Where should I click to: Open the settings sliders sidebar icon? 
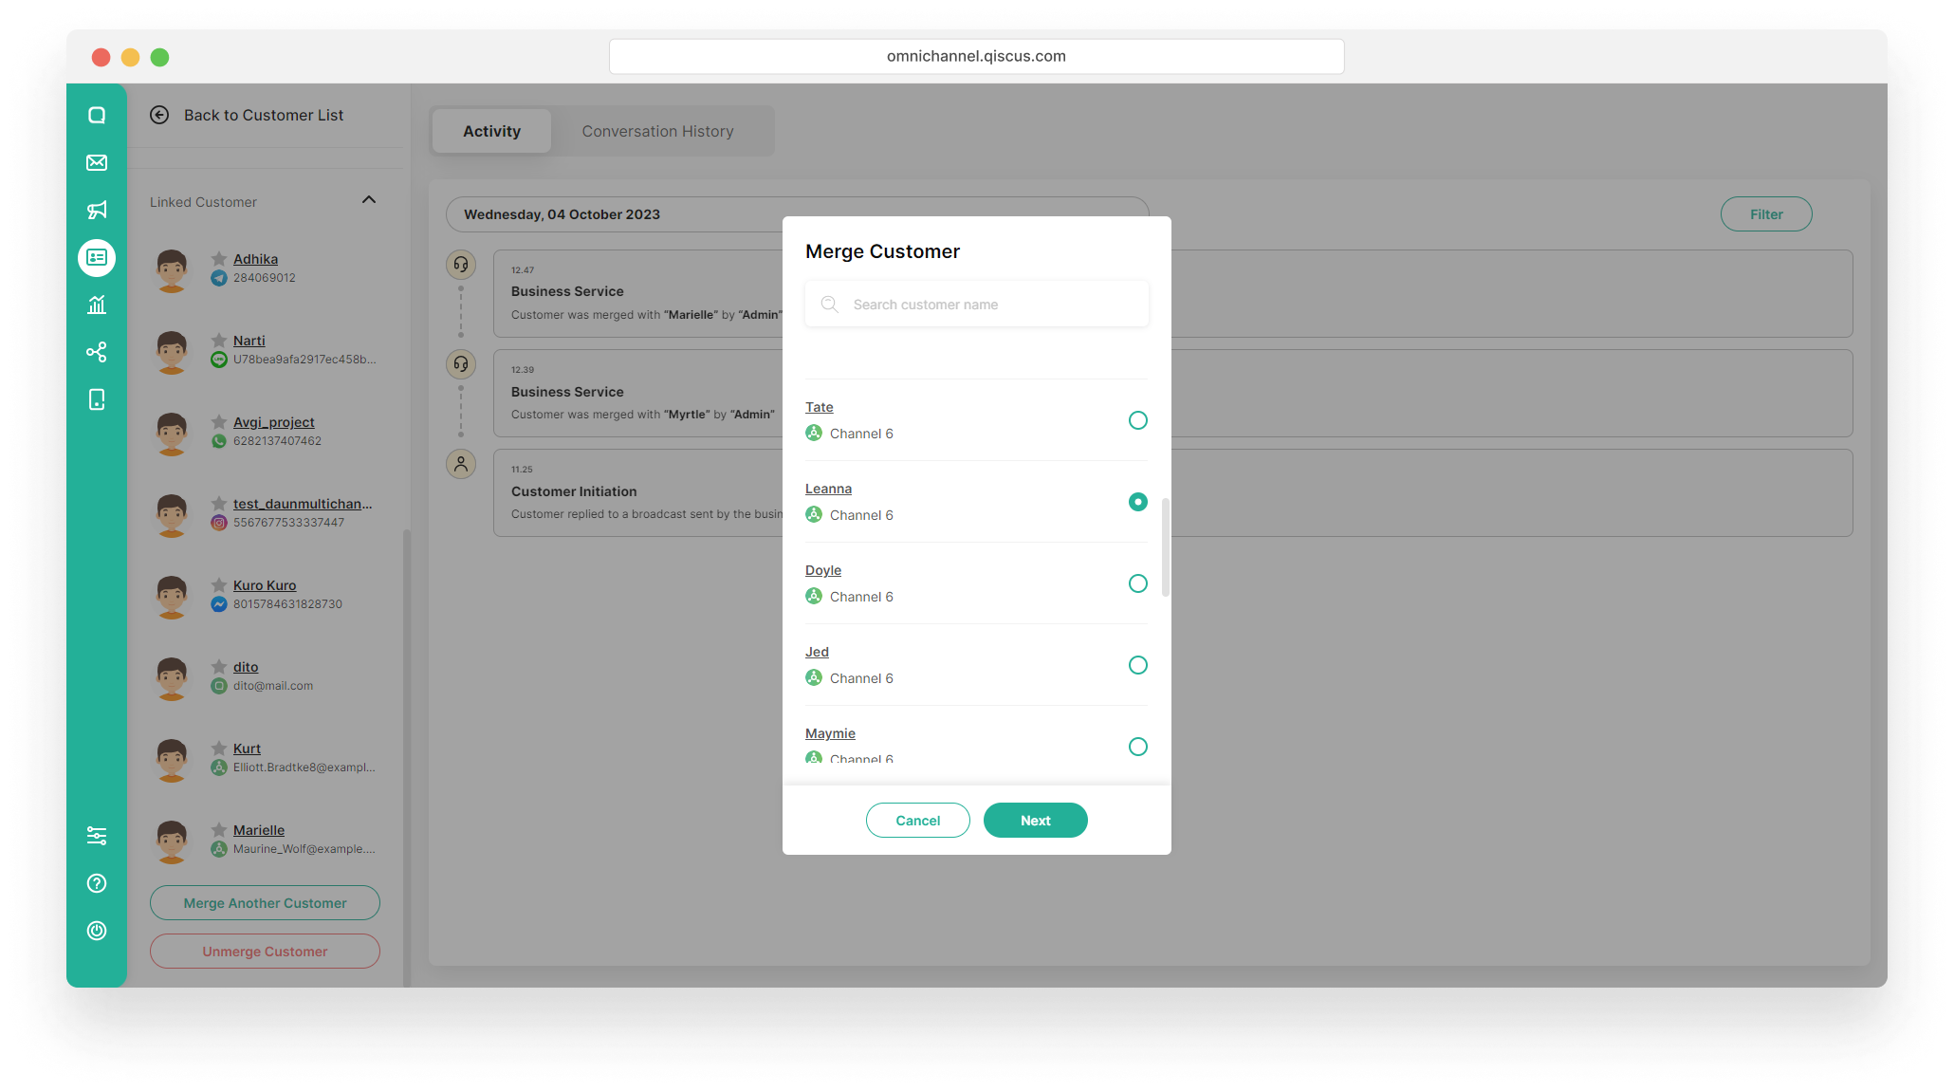click(x=97, y=836)
